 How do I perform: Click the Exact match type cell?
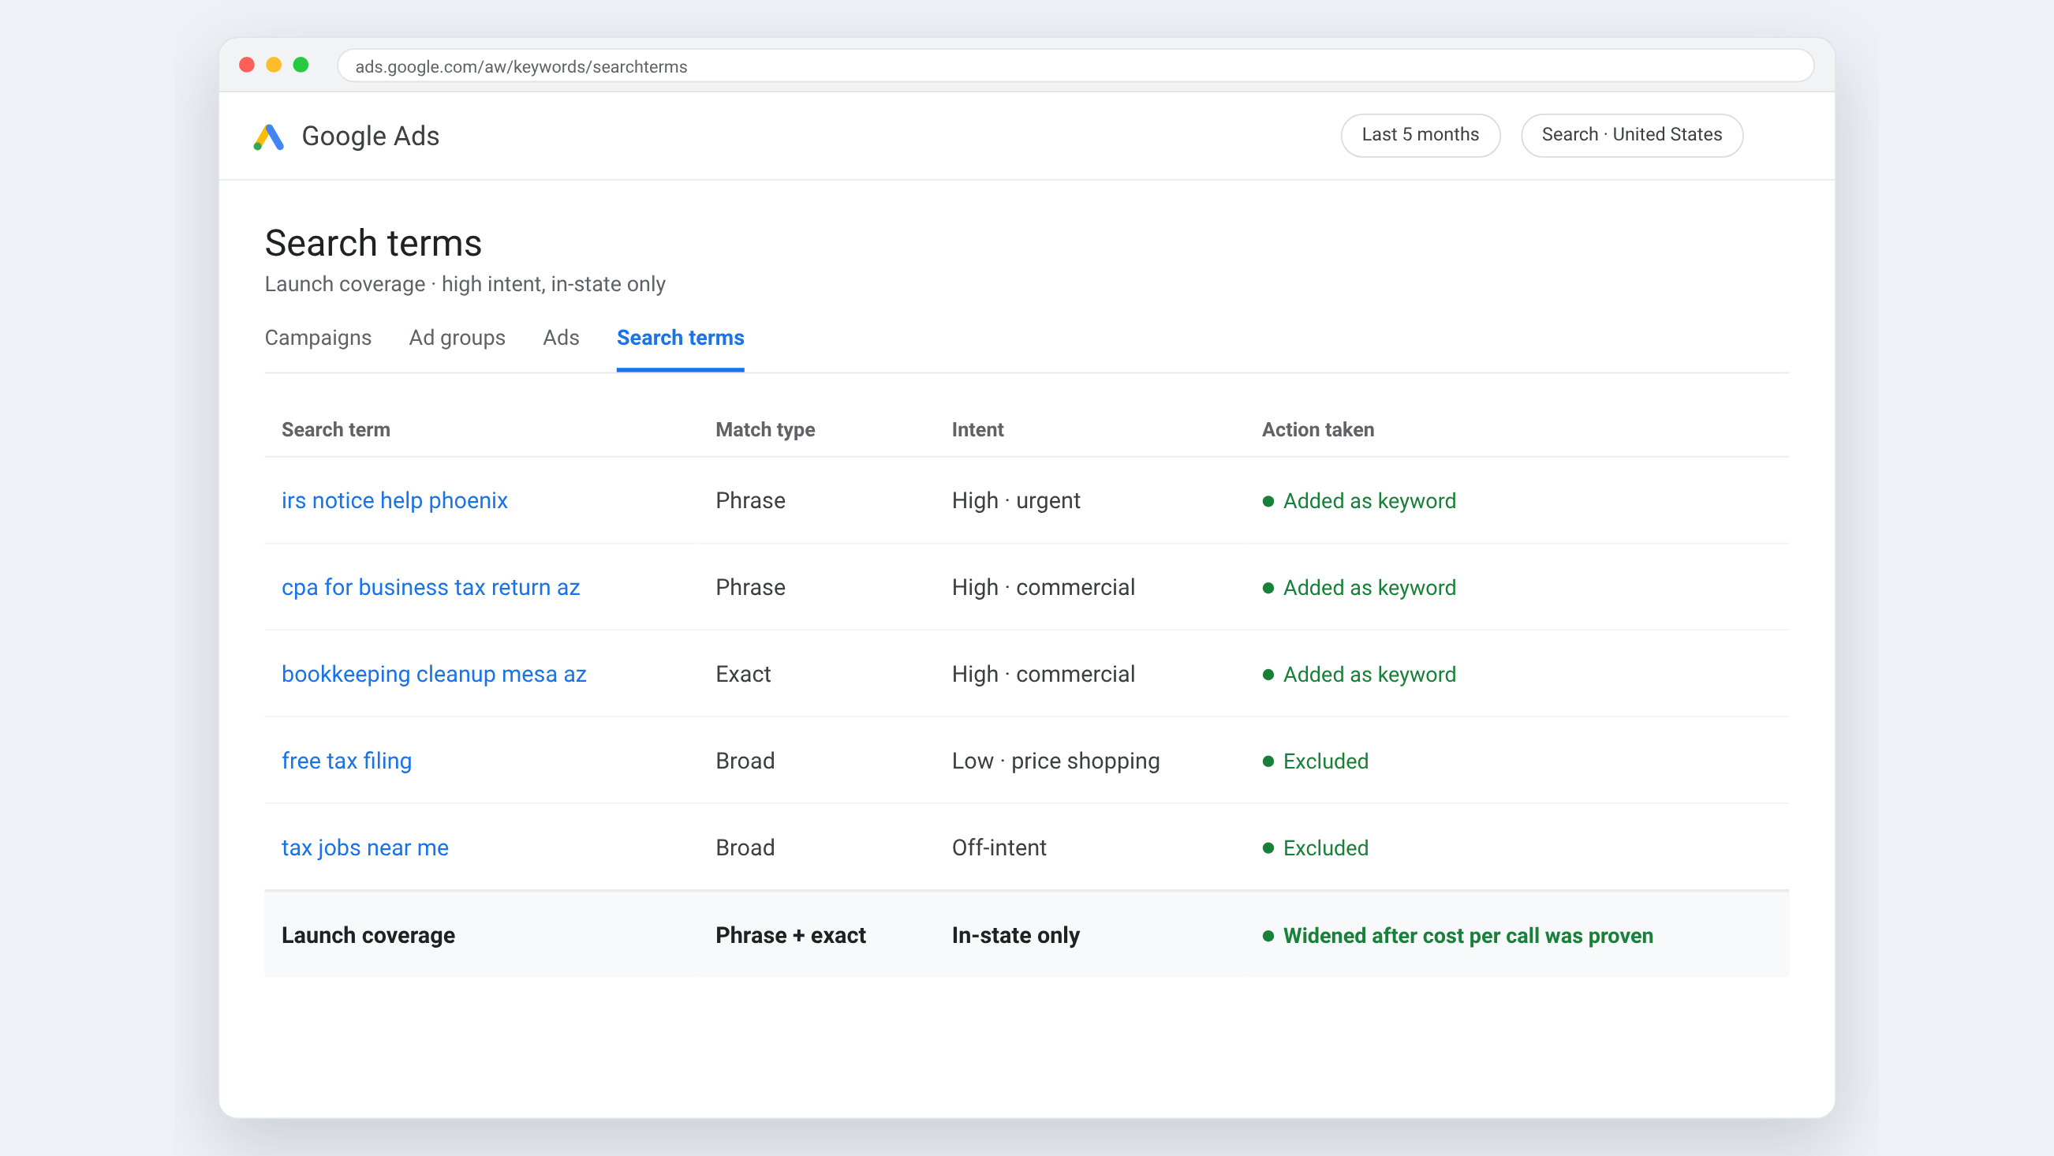coord(742,674)
